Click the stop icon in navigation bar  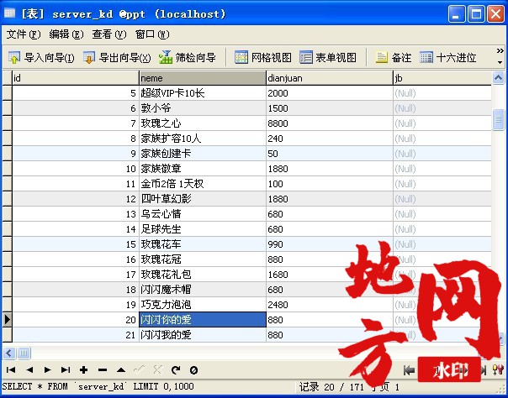click(x=193, y=370)
